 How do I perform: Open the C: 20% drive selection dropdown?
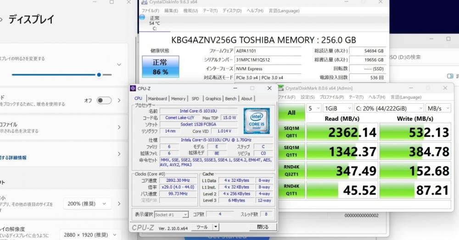click(389, 108)
